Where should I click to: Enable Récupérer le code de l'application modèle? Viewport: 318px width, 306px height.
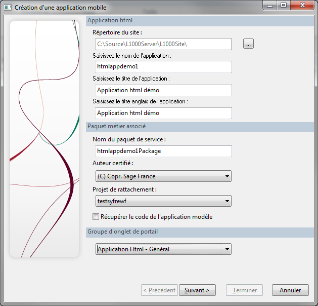96,217
